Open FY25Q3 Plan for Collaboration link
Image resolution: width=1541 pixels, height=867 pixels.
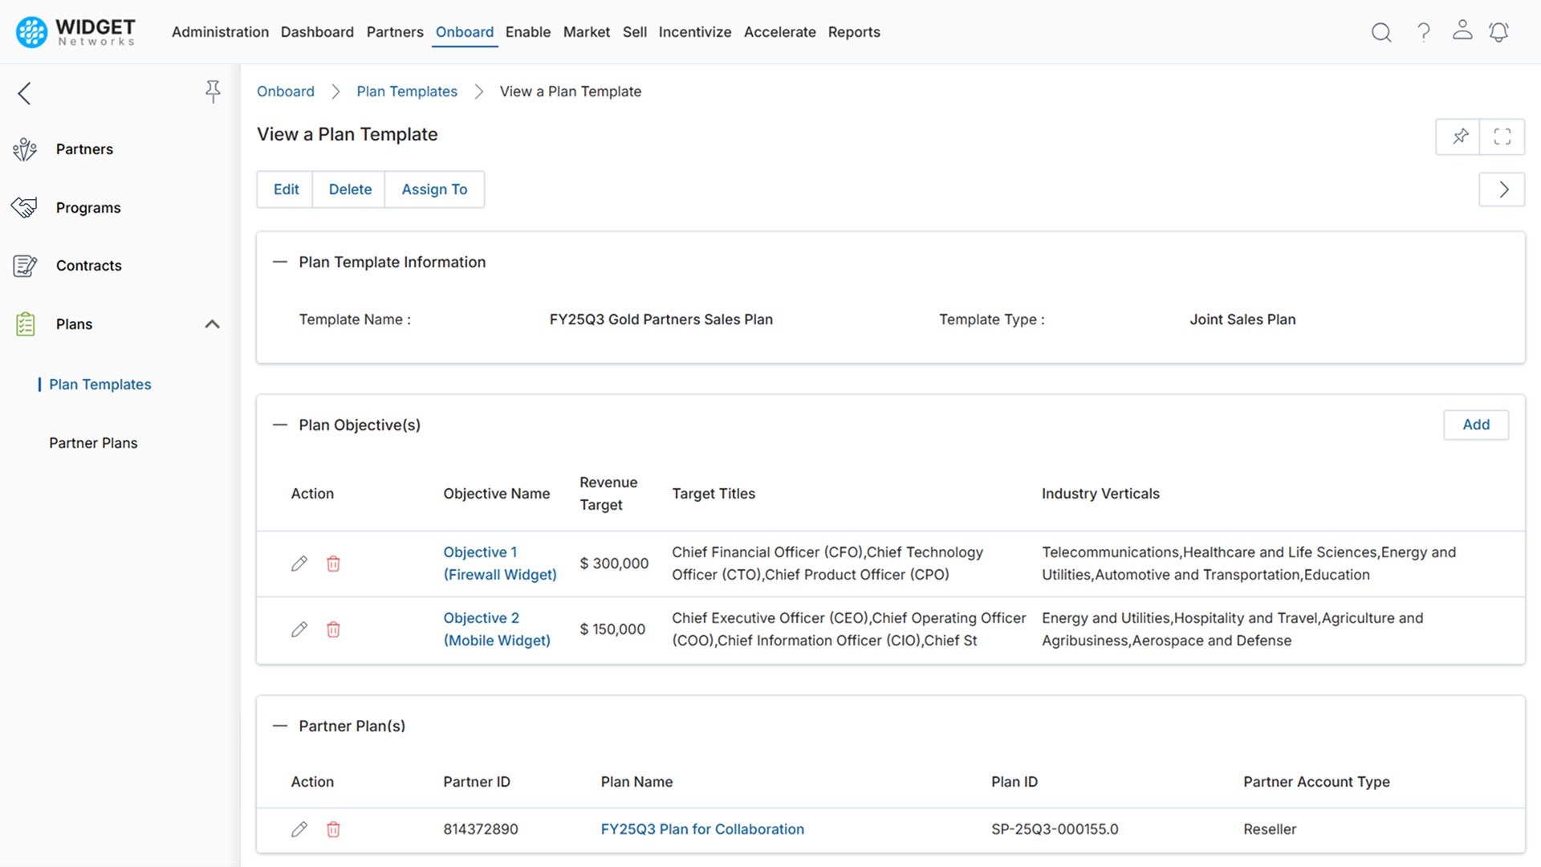(x=702, y=829)
